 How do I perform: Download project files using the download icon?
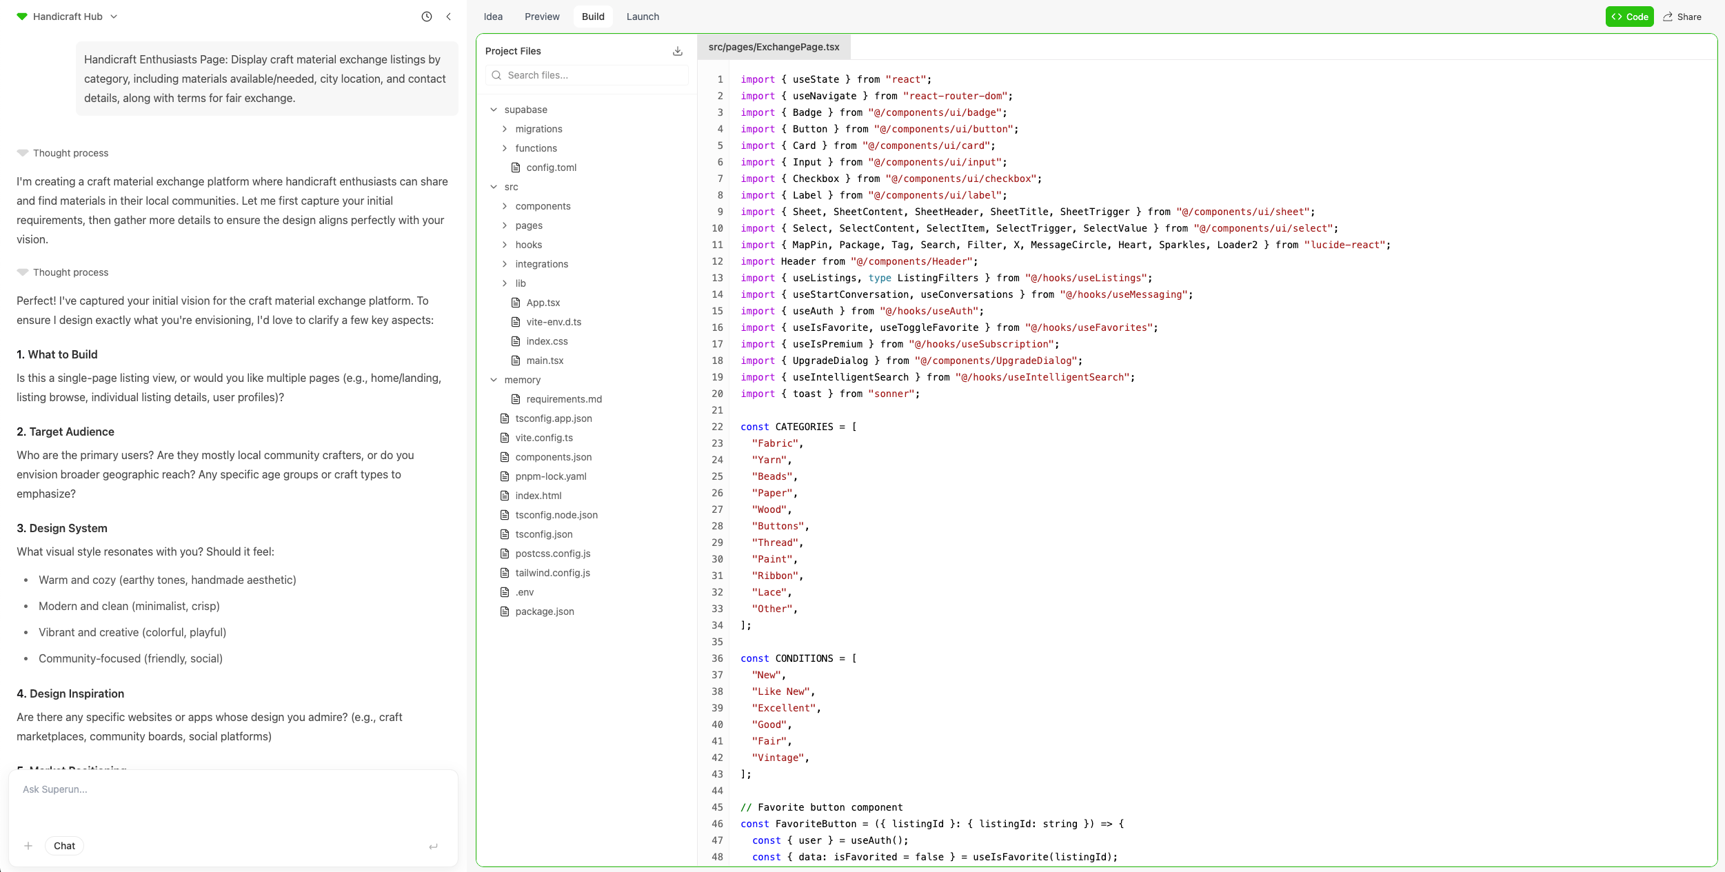[678, 51]
